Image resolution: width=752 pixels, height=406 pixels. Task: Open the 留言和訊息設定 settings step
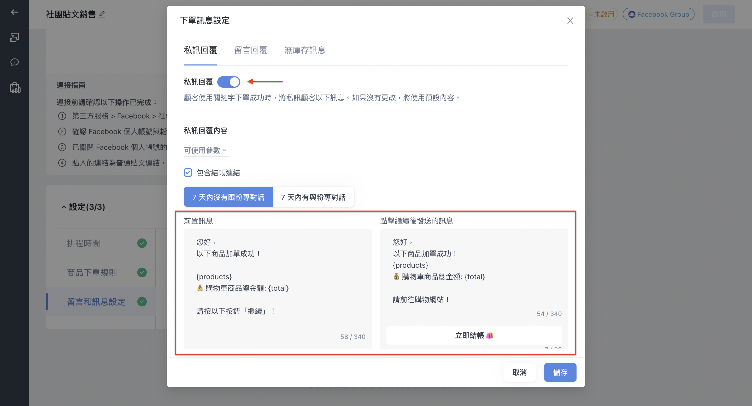click(x=101, y=302)
